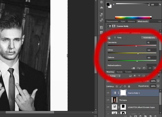Toggle the layer filtering on/off switch
Screen dimensions: 162x117
159,76
